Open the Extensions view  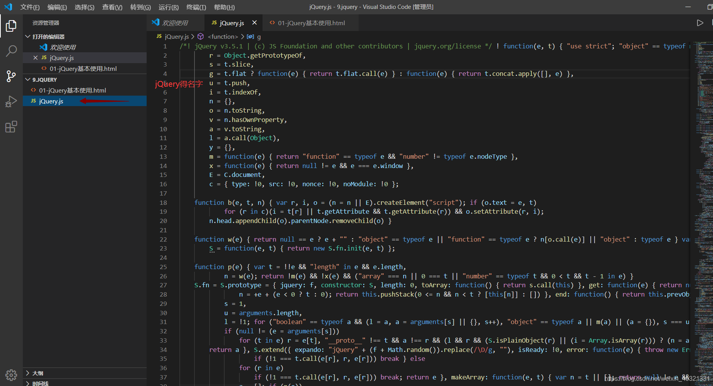pyautogui.click(x=11, y=127)
